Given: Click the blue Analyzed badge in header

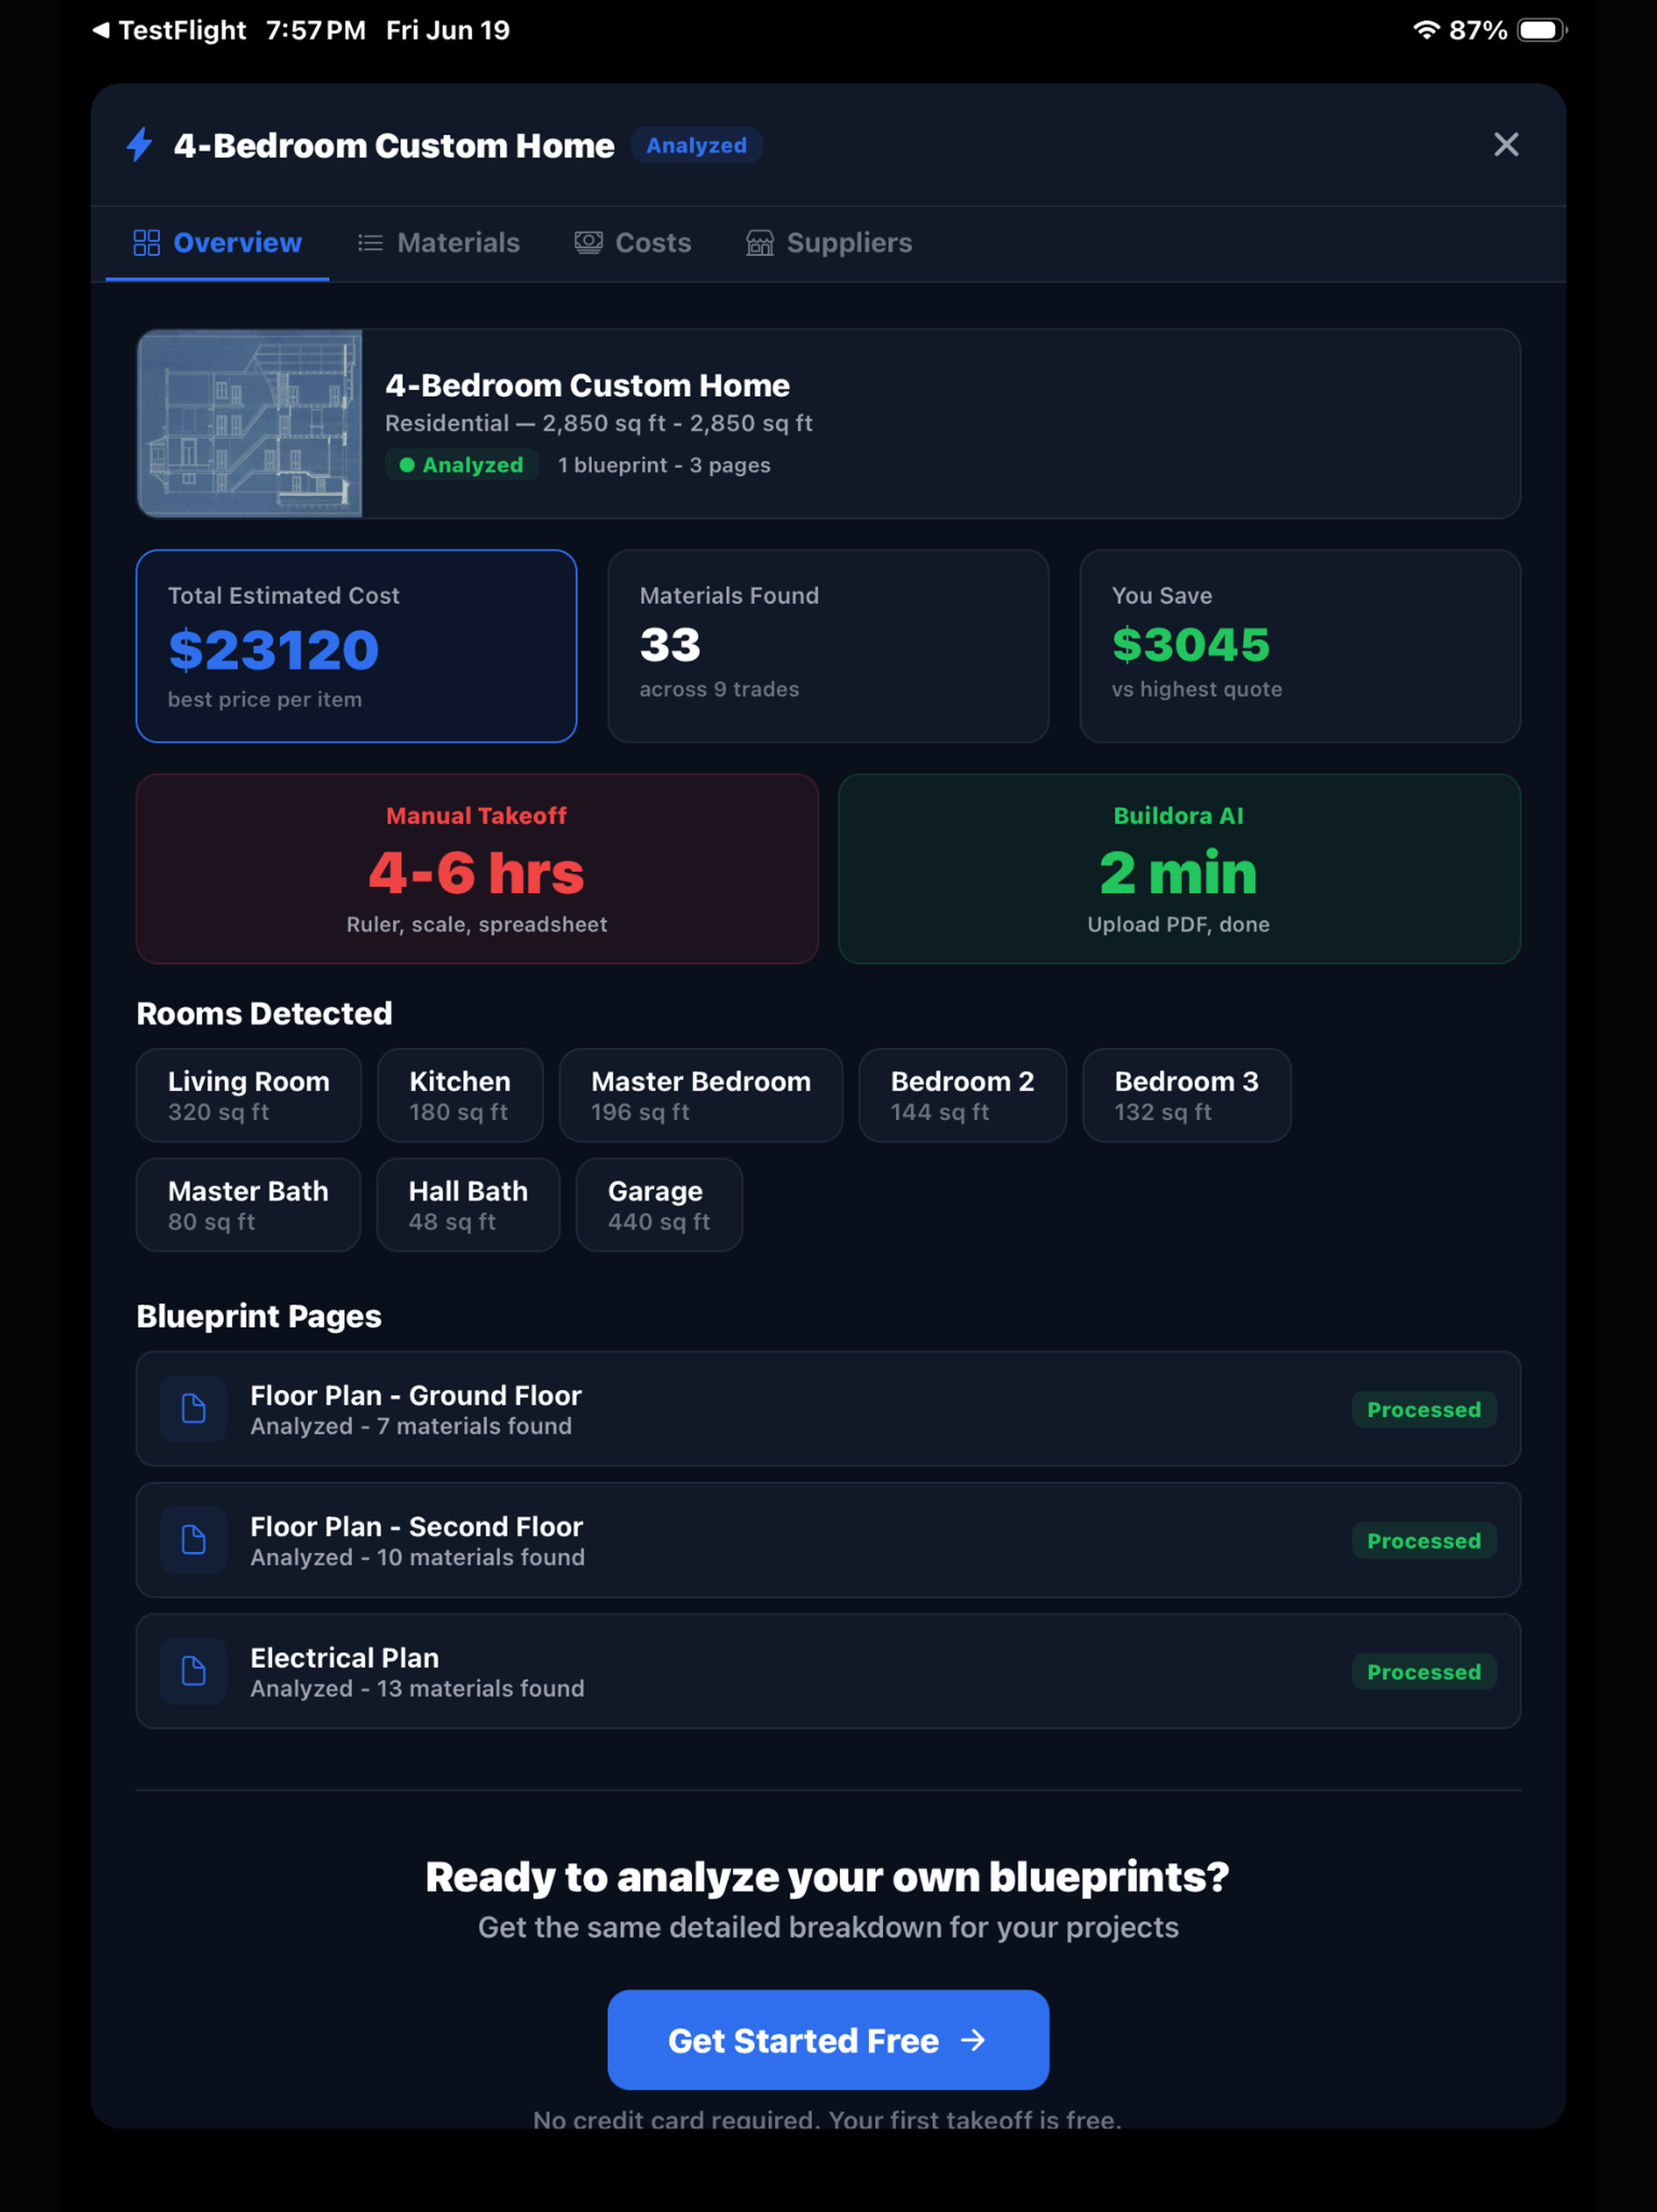Looking at the screenshot, I should [697, 145].
